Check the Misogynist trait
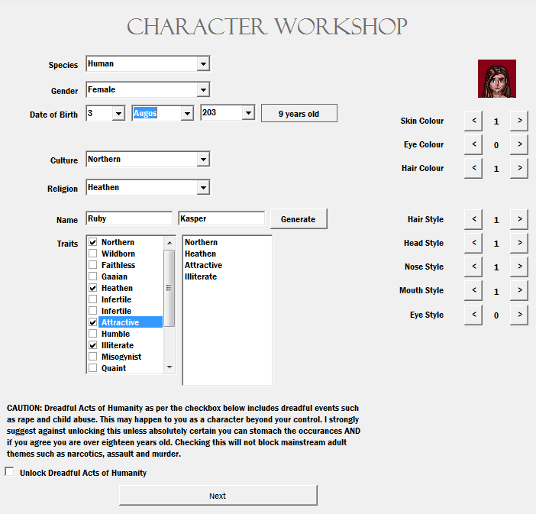536x514 pixels. [92, 357]
